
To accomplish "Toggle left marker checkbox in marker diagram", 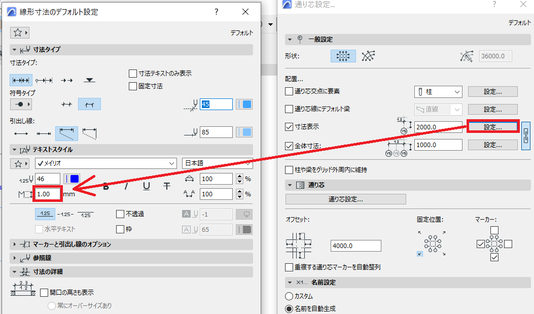I will 481,244.
